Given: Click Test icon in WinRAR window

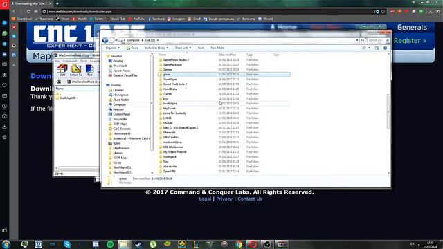Looking at the screenshot, I should click(89, 71).
